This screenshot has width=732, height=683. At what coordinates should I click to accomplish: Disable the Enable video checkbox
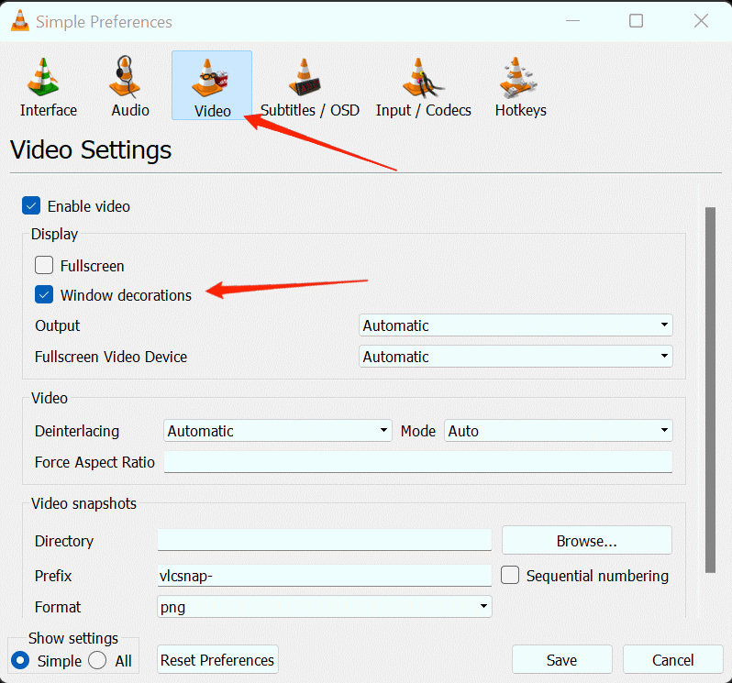point(31,205)
